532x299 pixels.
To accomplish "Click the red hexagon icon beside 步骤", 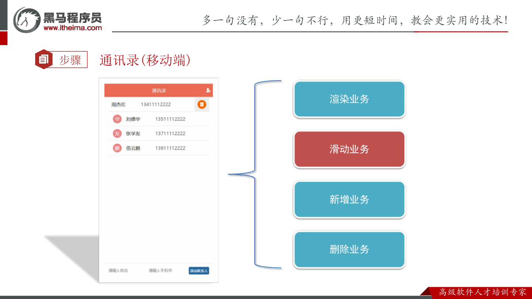I will click(44, 59).
